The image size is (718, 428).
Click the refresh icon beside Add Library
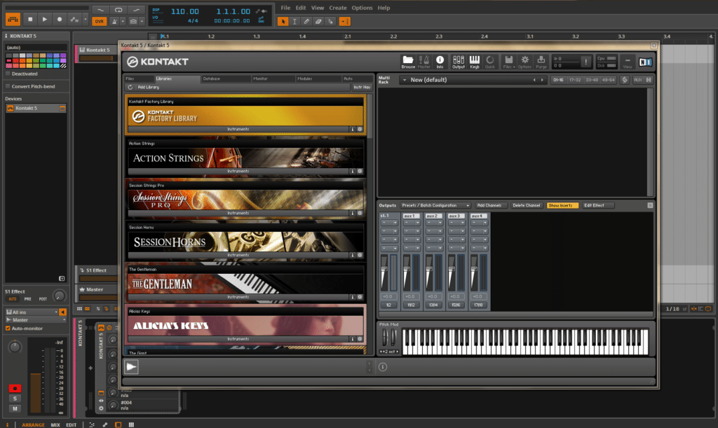pos(130,87)
